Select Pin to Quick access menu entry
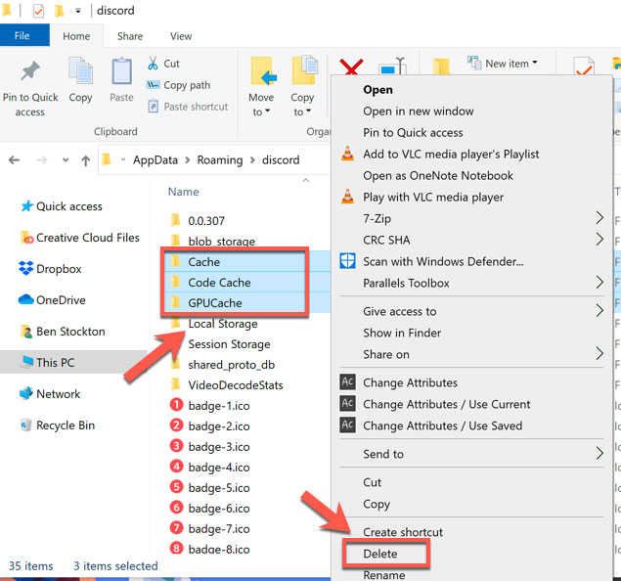 (413, 133)
